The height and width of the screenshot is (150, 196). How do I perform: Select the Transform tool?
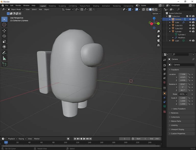4,47
